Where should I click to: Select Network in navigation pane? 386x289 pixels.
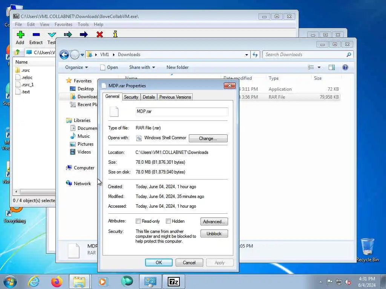click(x=78, y=183)
